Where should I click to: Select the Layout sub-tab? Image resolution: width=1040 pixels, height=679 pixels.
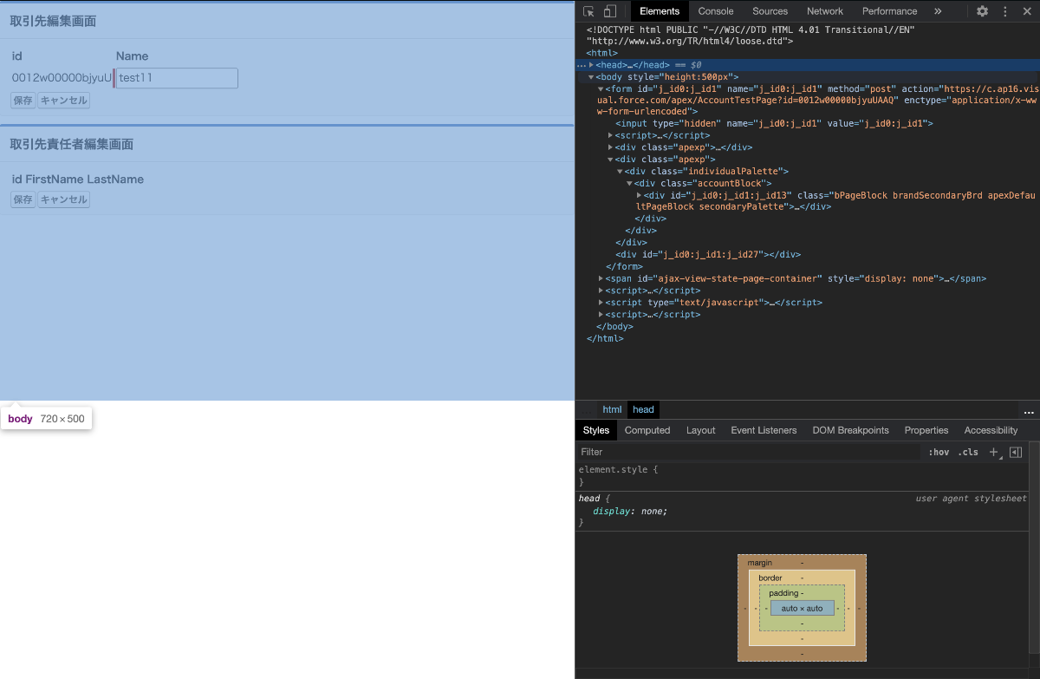[701, 430]
